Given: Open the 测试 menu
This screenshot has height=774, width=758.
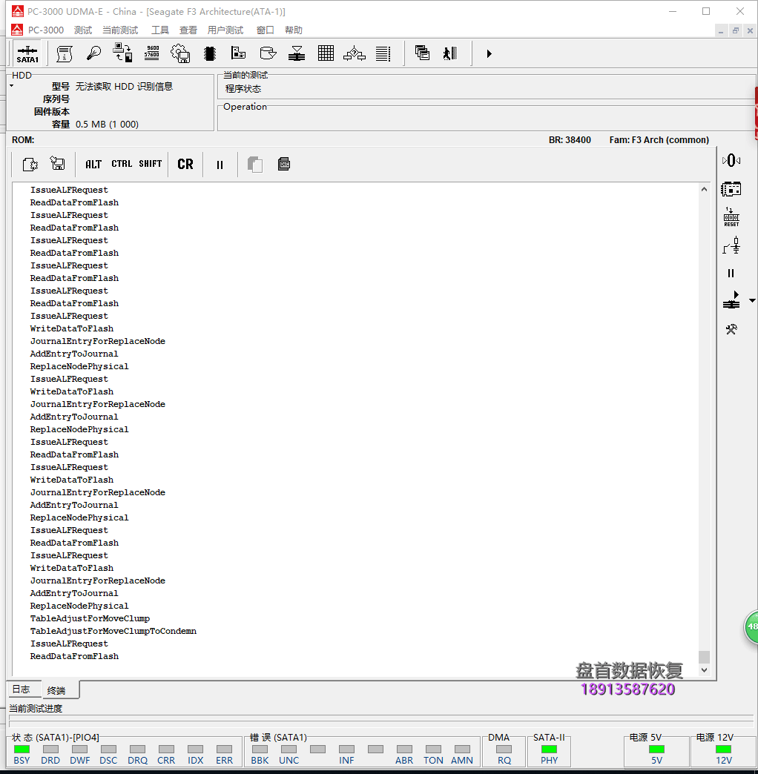Looking at the screenshot, I should 83,30.
